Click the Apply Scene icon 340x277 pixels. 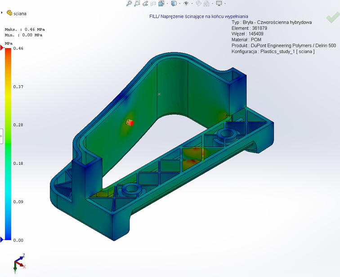206,4
